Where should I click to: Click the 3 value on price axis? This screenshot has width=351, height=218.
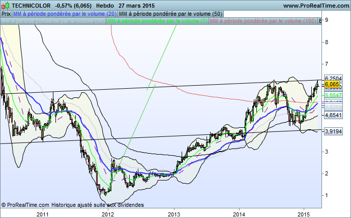pos(327,152)
